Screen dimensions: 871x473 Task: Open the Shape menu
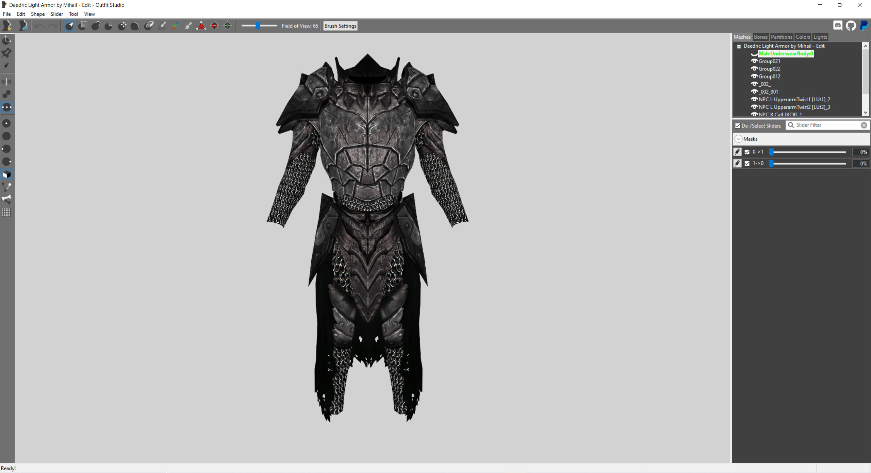coord(38,14)
